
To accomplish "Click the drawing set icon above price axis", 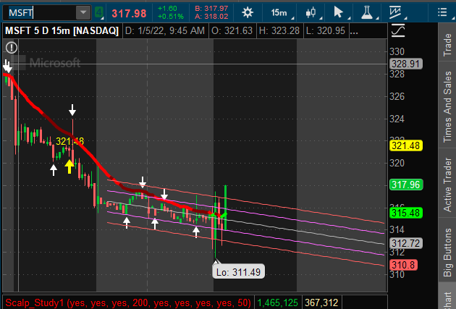I will (x=398, y=30).
